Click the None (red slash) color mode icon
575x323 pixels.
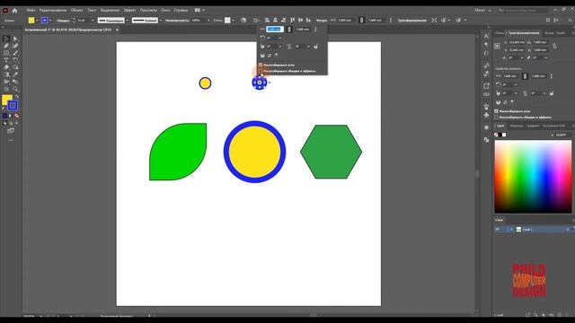16,116
